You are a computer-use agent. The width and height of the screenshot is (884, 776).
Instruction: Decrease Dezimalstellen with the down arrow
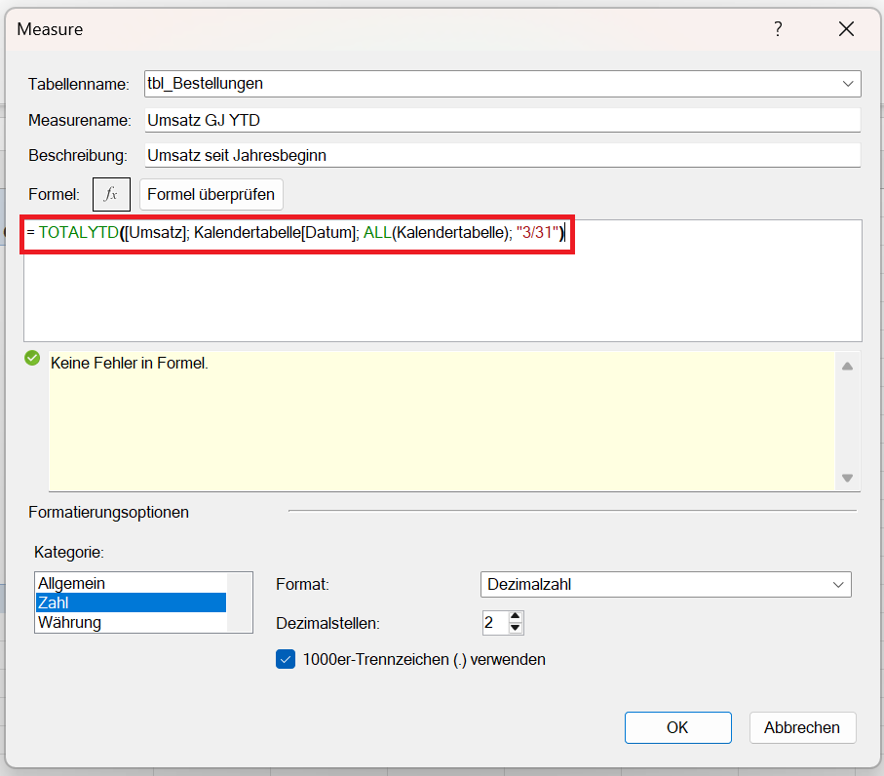[x=516, y=629]
